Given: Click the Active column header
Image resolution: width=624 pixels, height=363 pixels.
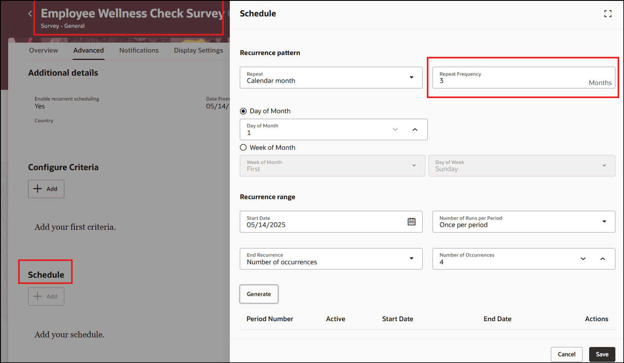Looking at the screenshot, I should pyautogui.click(x=336, y=319).
